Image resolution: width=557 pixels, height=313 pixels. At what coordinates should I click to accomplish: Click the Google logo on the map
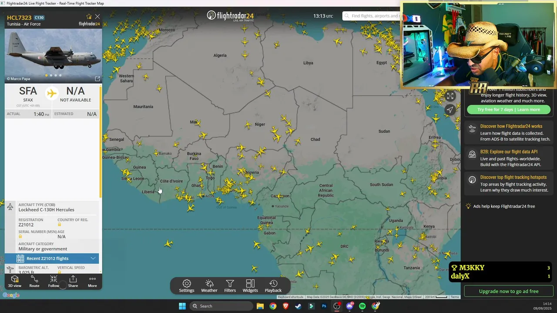(11, 295)
